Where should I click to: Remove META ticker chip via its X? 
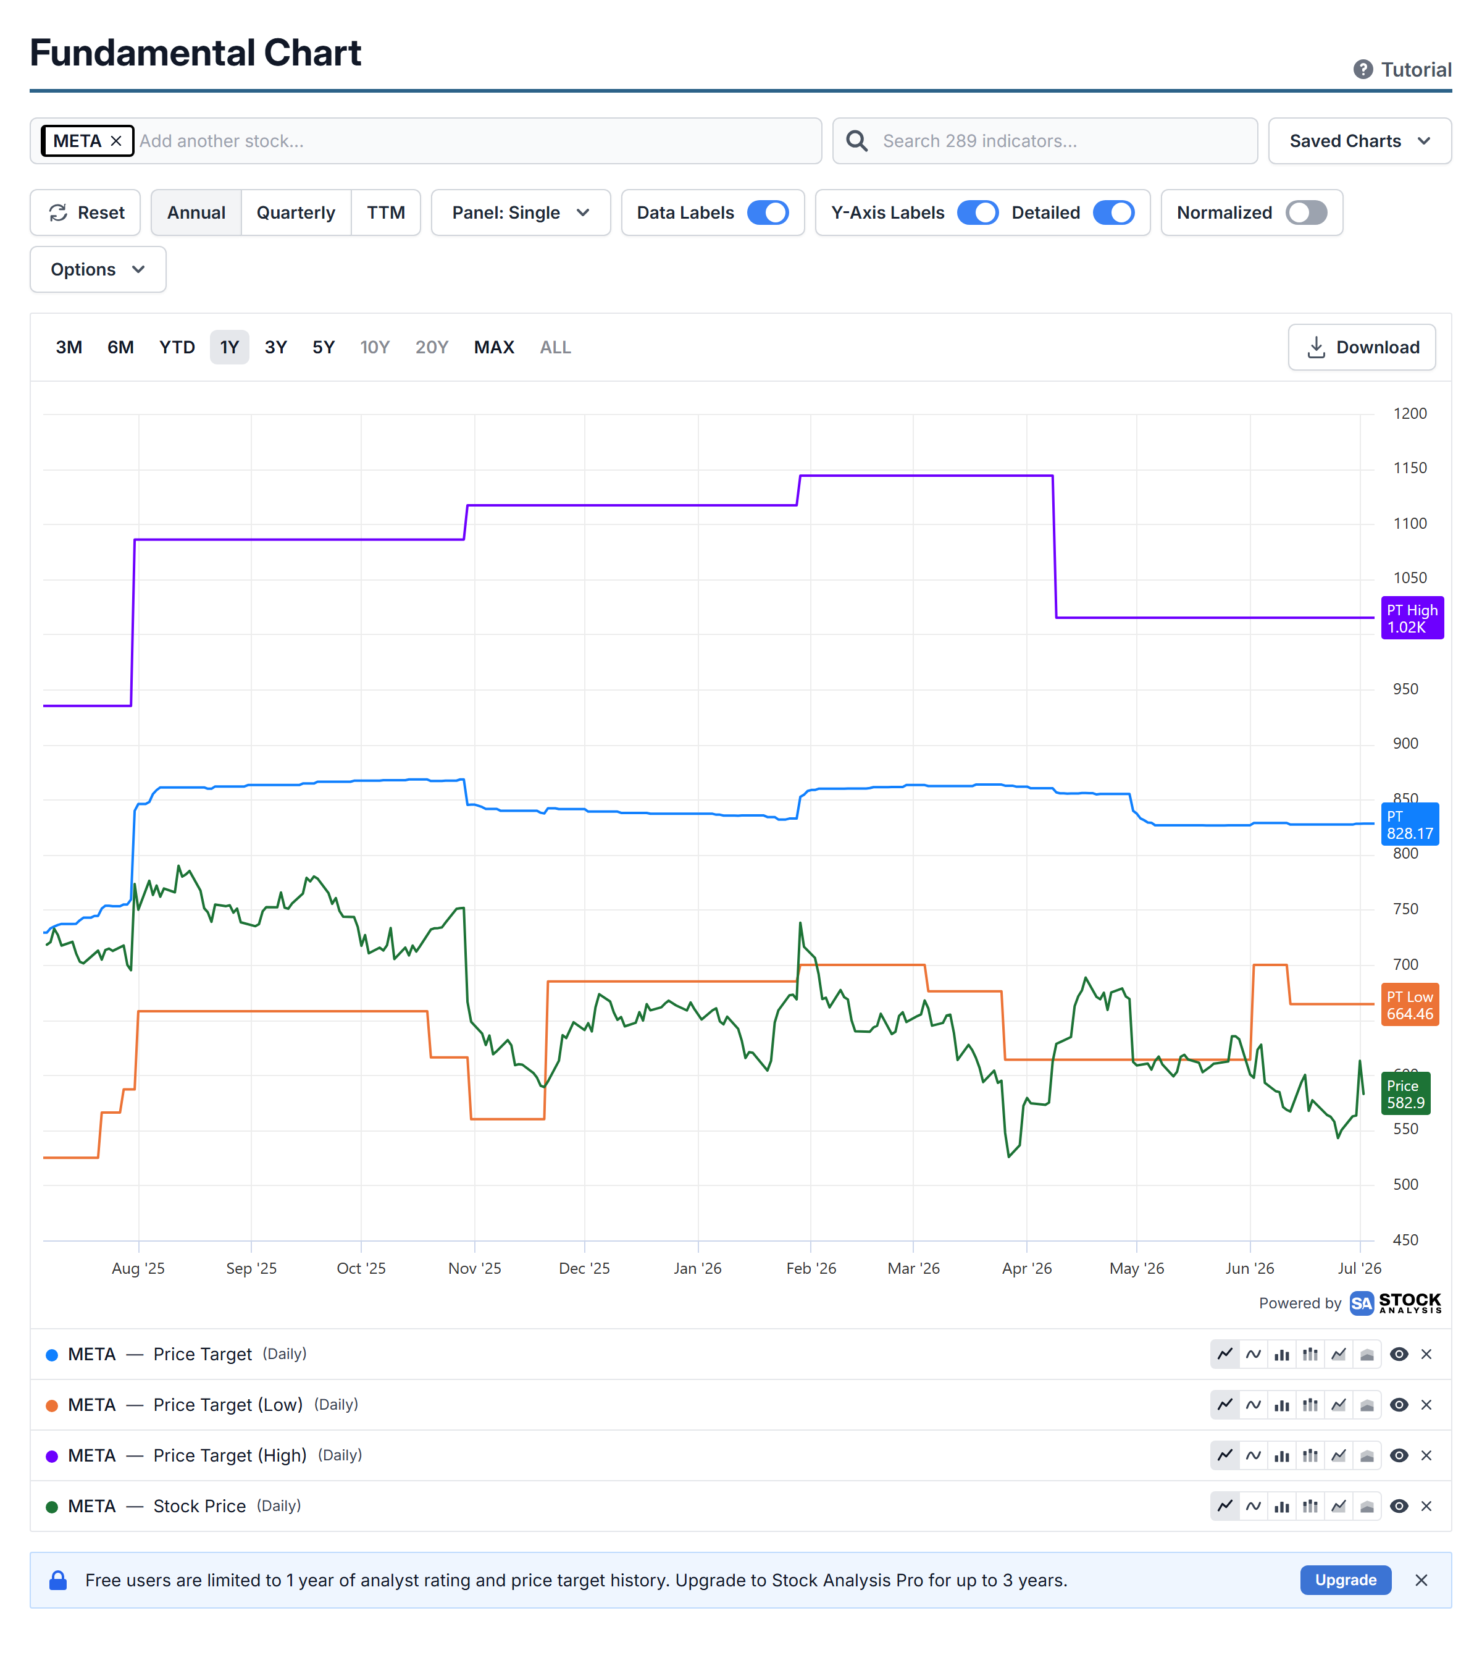[x=117, y=141]
